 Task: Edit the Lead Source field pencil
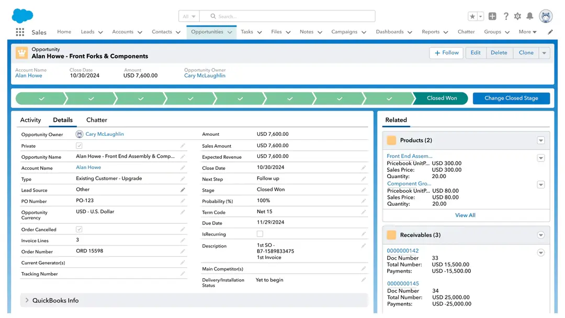[183, 190]
